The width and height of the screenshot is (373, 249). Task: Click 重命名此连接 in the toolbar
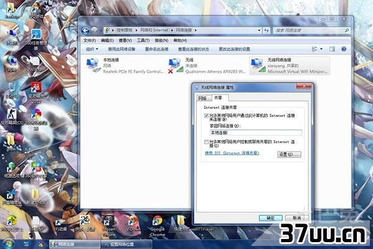pyautogui.click(x=157, y=49)
